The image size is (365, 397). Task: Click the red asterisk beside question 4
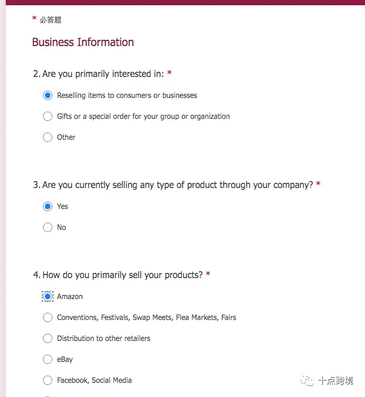pyautogui.click(x=208, y=274)
